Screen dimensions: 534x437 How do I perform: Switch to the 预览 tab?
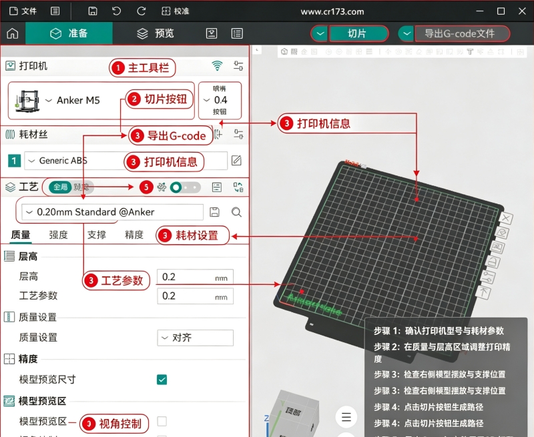tap(156, 33)
